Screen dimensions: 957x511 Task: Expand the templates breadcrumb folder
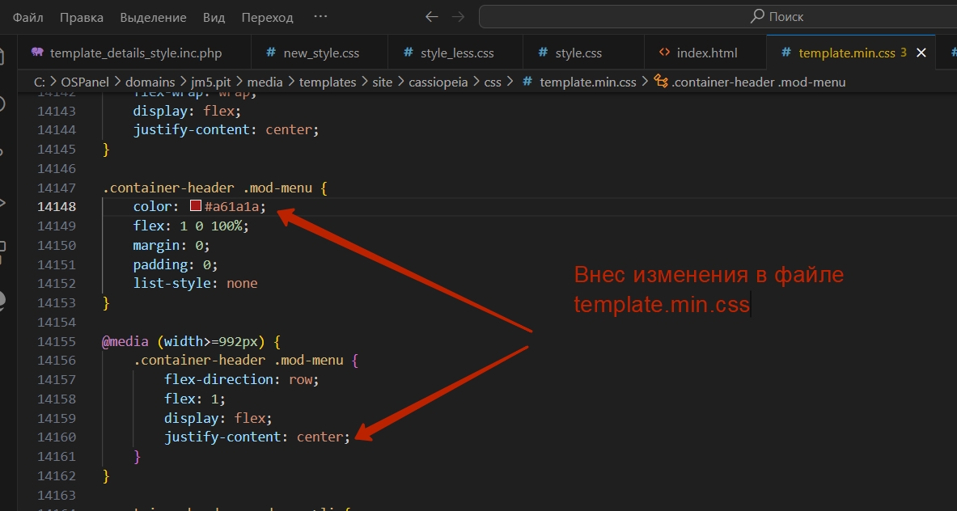tap(327, 82)
